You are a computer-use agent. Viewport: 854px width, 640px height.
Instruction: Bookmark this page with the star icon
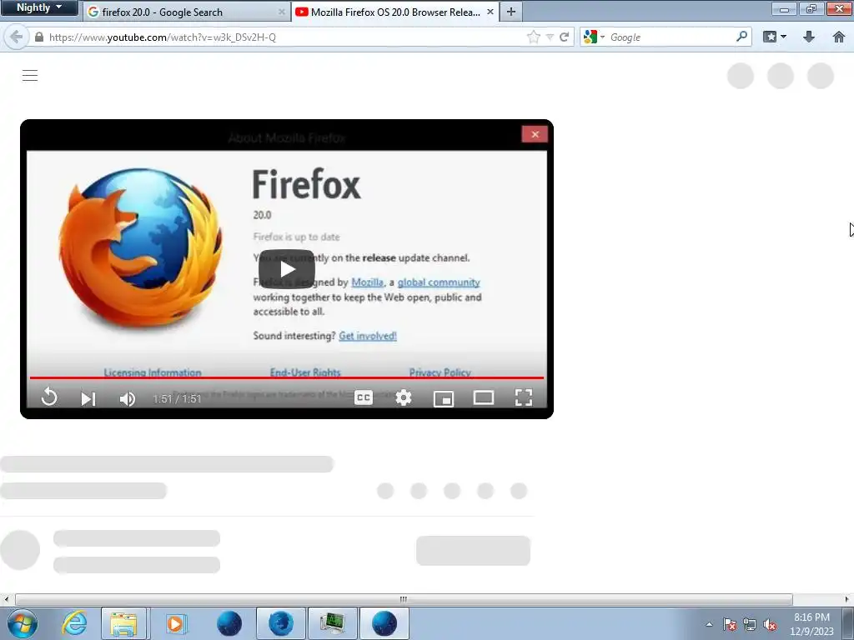pyautogui.click(x=533, y=37)
